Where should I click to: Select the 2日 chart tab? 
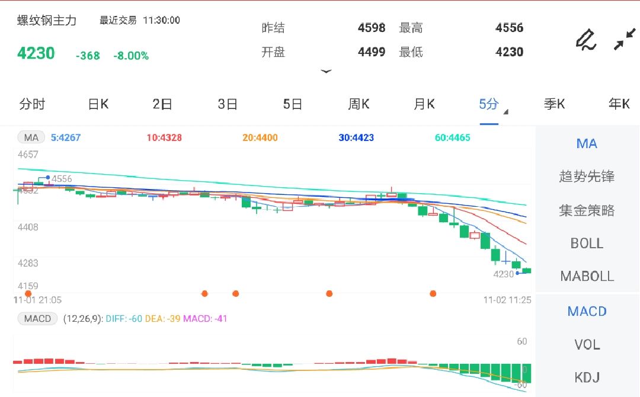point(162,104)
